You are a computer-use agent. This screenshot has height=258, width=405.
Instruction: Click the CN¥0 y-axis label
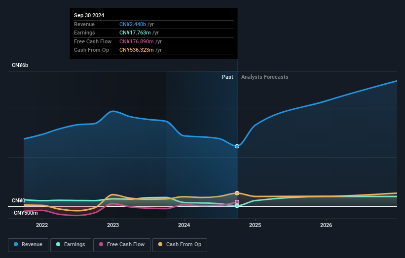(18, 200)
